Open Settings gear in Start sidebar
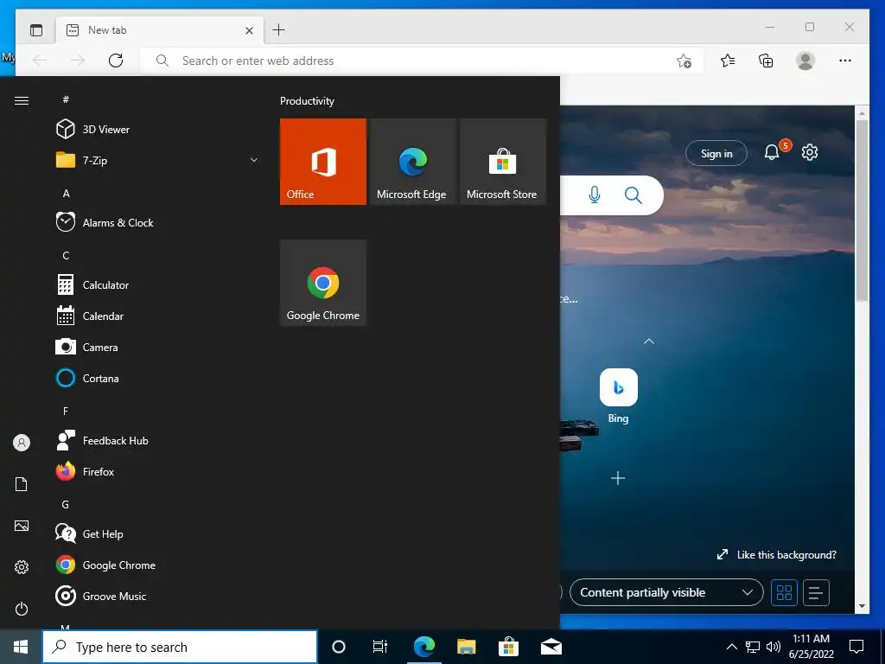Viewport: 885px width, 664px height. [22, 567]
